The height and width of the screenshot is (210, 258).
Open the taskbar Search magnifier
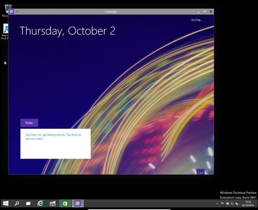[17, 203]
